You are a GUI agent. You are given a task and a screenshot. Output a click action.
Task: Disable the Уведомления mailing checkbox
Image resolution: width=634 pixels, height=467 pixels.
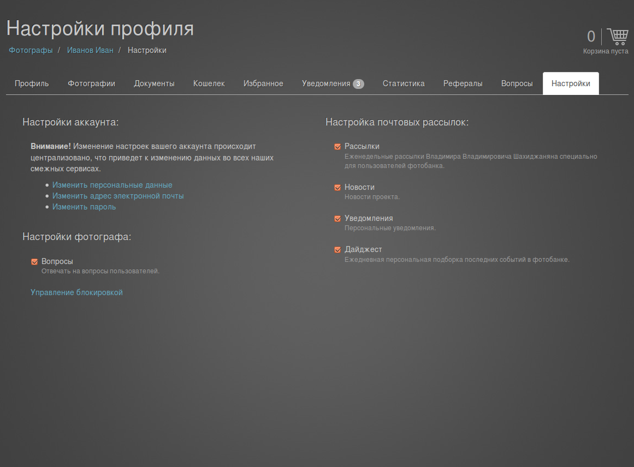click(337, 219)
